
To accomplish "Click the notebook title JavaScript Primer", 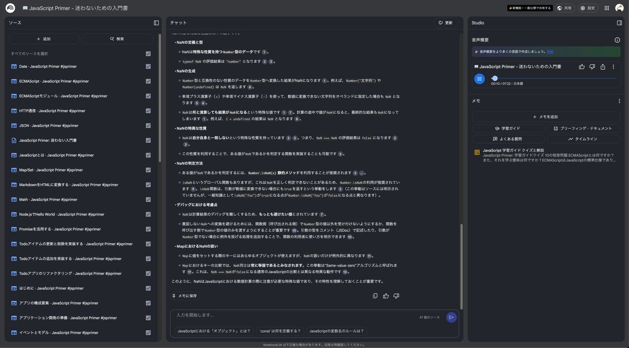I will (x=78, y=8).
